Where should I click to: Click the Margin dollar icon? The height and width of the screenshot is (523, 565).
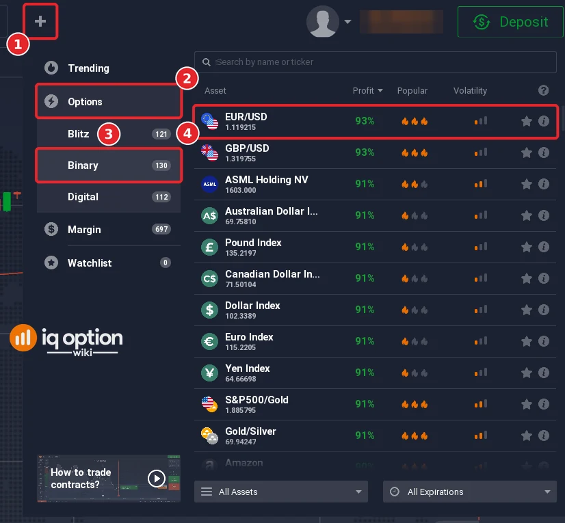pyautogui.click(x=51, y=229)
